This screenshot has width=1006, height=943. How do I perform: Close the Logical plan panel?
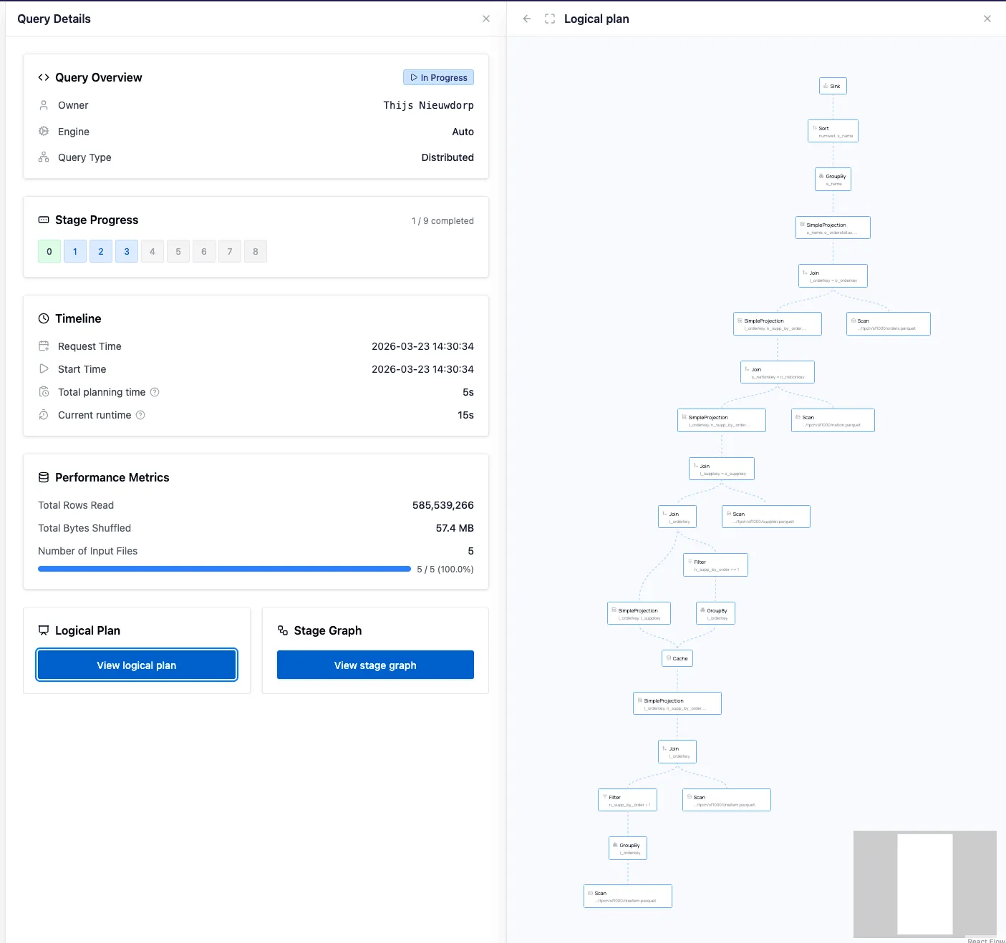(x=987, y=19)
